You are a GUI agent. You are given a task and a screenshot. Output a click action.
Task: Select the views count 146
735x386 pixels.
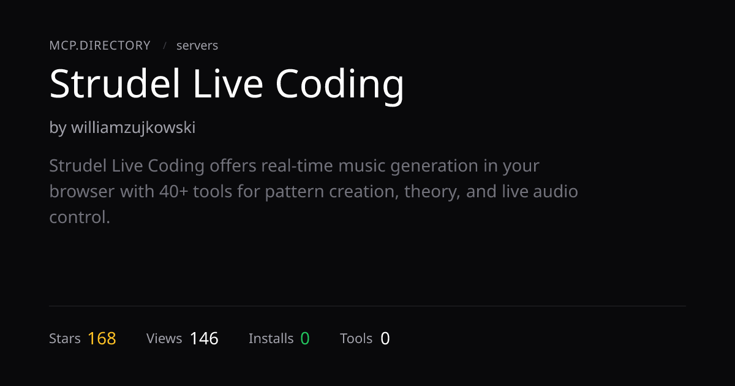tap(204, 338)
